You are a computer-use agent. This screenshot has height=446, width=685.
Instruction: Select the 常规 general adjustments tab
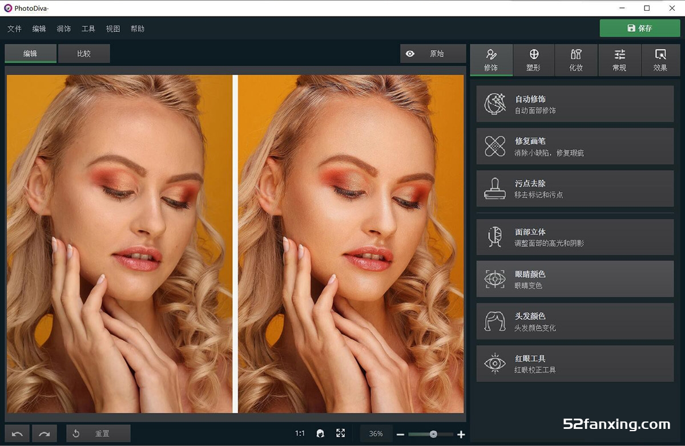[x=619, y=60]
